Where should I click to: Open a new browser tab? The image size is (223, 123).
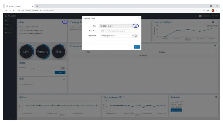point(37,6)
